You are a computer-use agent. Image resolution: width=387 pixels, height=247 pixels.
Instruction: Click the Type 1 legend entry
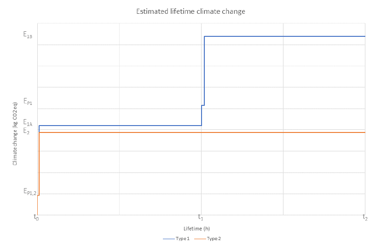[176, 239]
